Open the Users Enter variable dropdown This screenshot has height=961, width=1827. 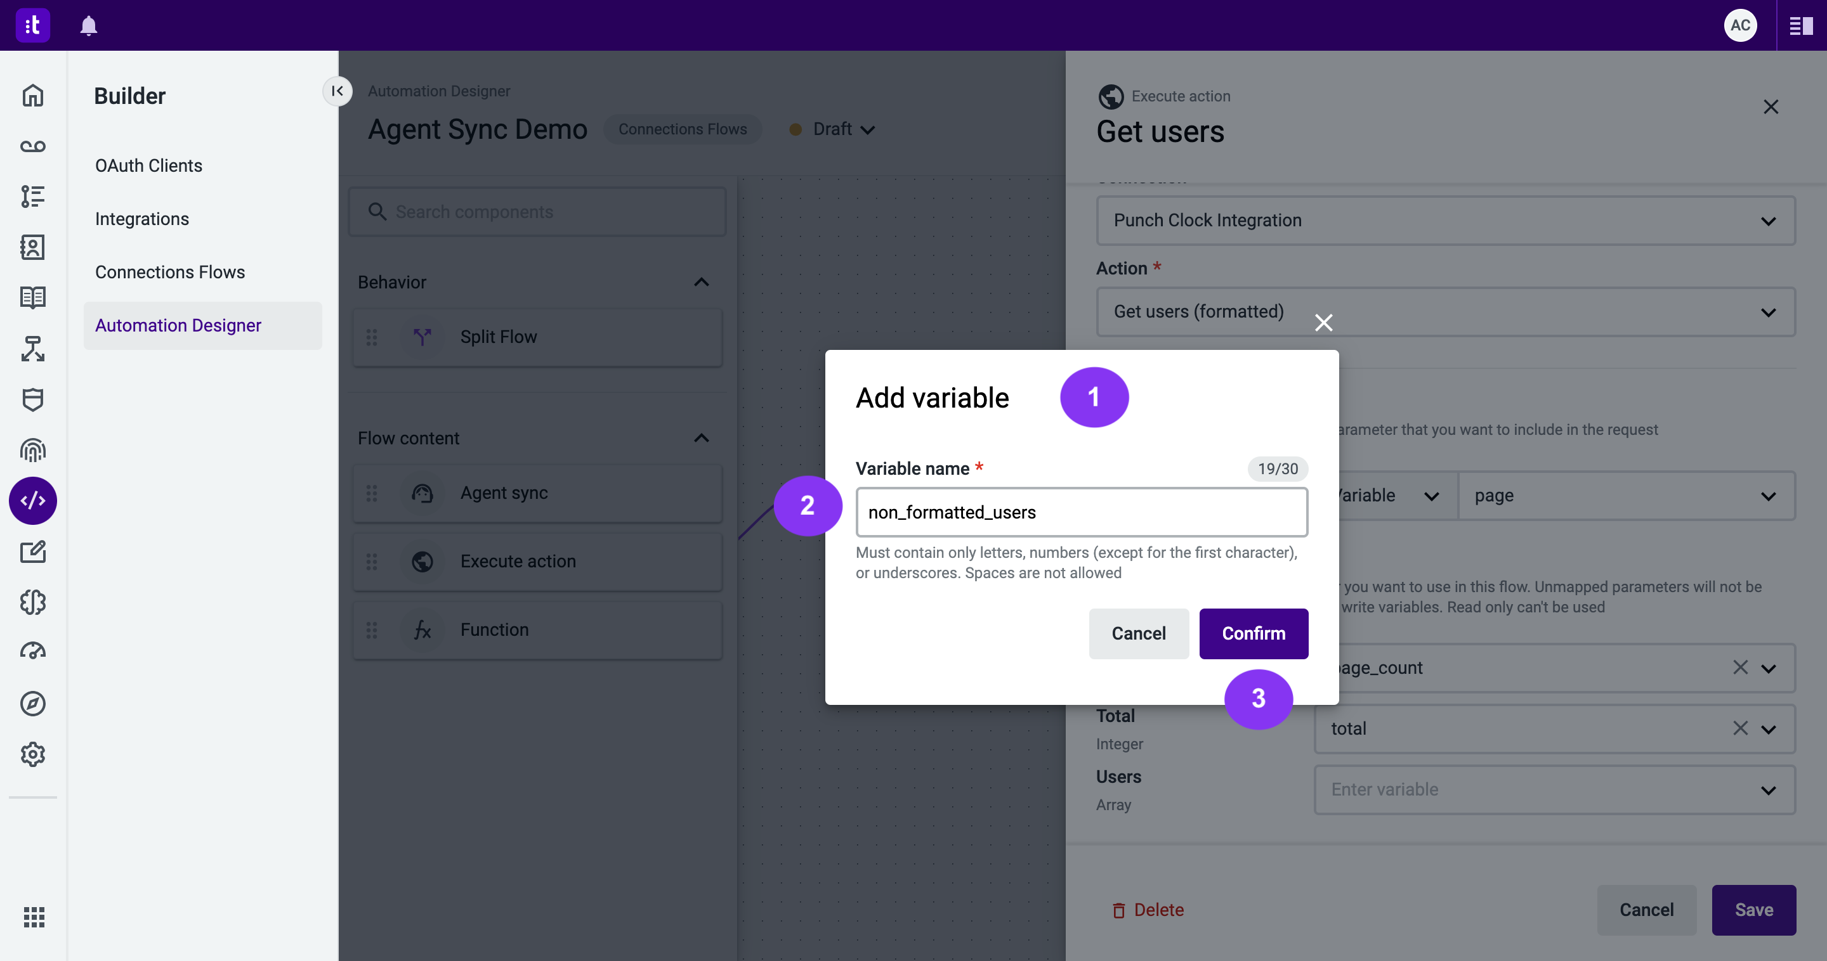pyautogui.click(x=1555, y=789)
